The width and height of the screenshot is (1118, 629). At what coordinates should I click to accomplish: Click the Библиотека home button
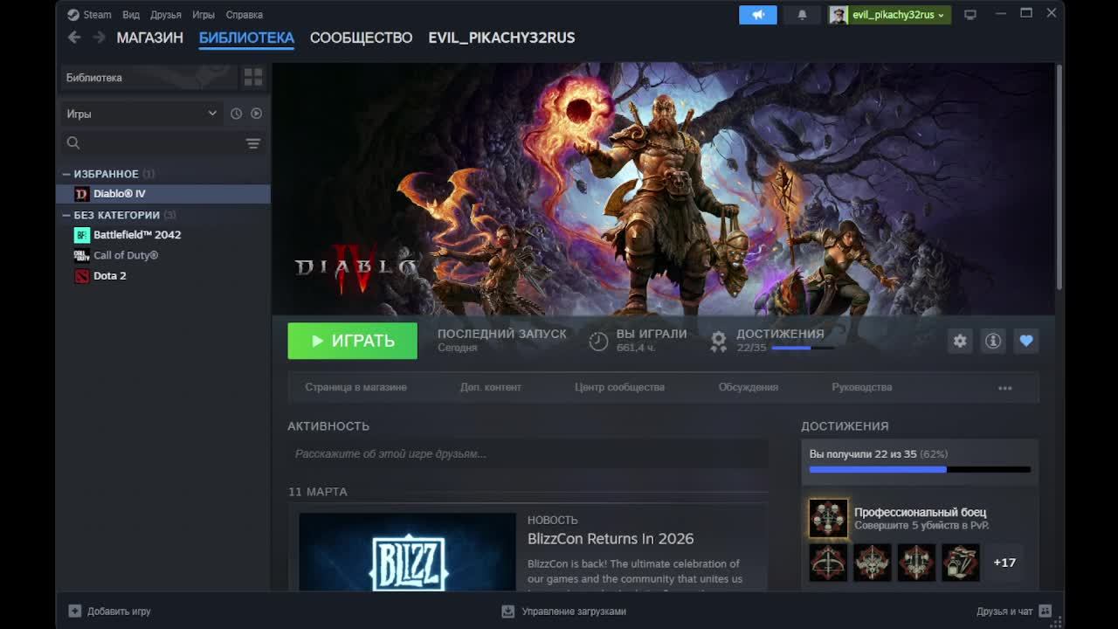[148, 78]
